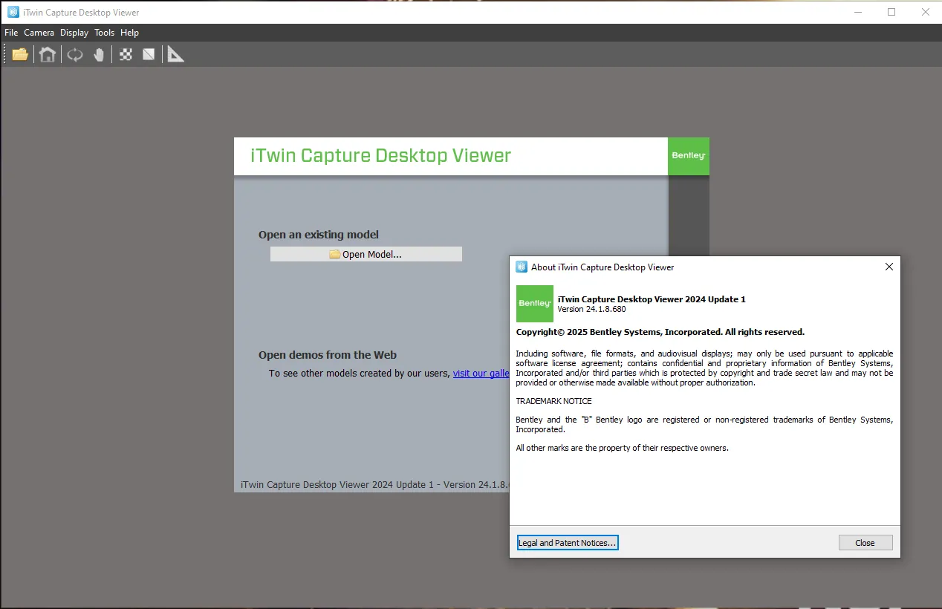Viewport: 942px width, 609px height.
Task: Toggle the checkerboard texture display icon
Action: [x=126, y=54]
